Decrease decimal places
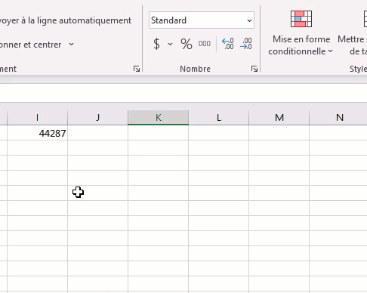This screenshot has width=367, height=293. click(246, 44)
